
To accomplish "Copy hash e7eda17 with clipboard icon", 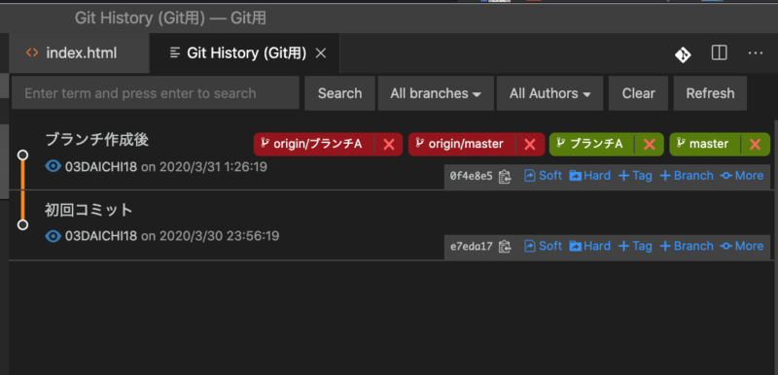I will (x=505, y=246).
